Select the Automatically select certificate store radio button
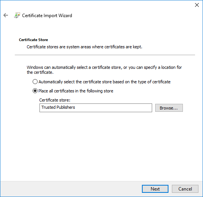This screenshot has width=203, height=197. point(35,82)
